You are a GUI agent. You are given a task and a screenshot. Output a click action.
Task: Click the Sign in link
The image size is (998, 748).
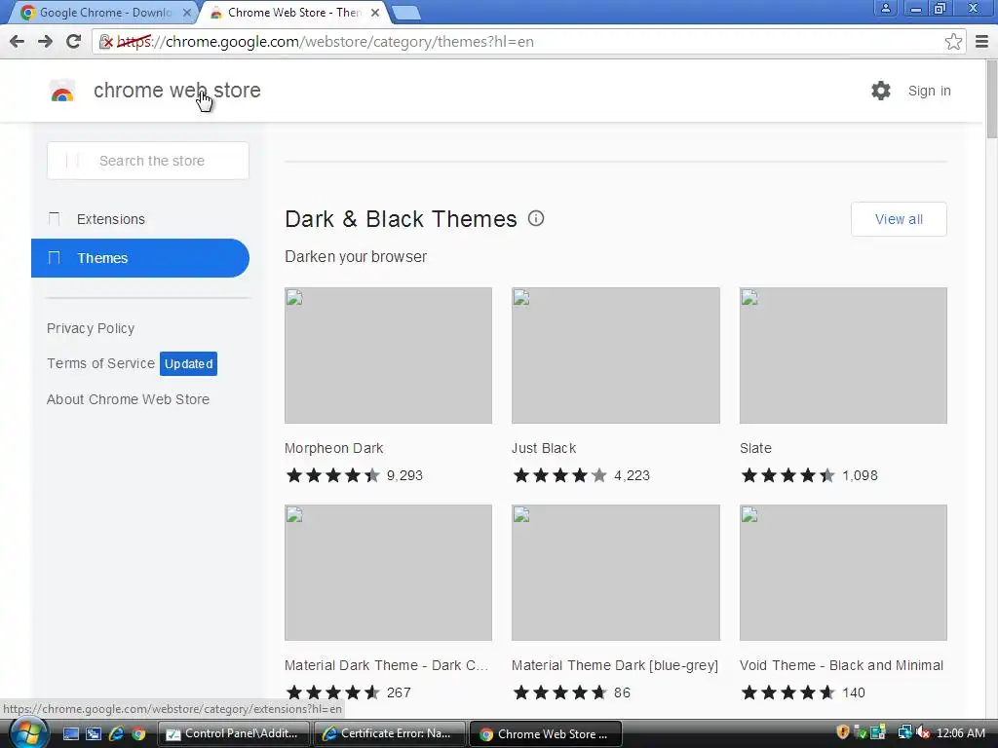929,91
